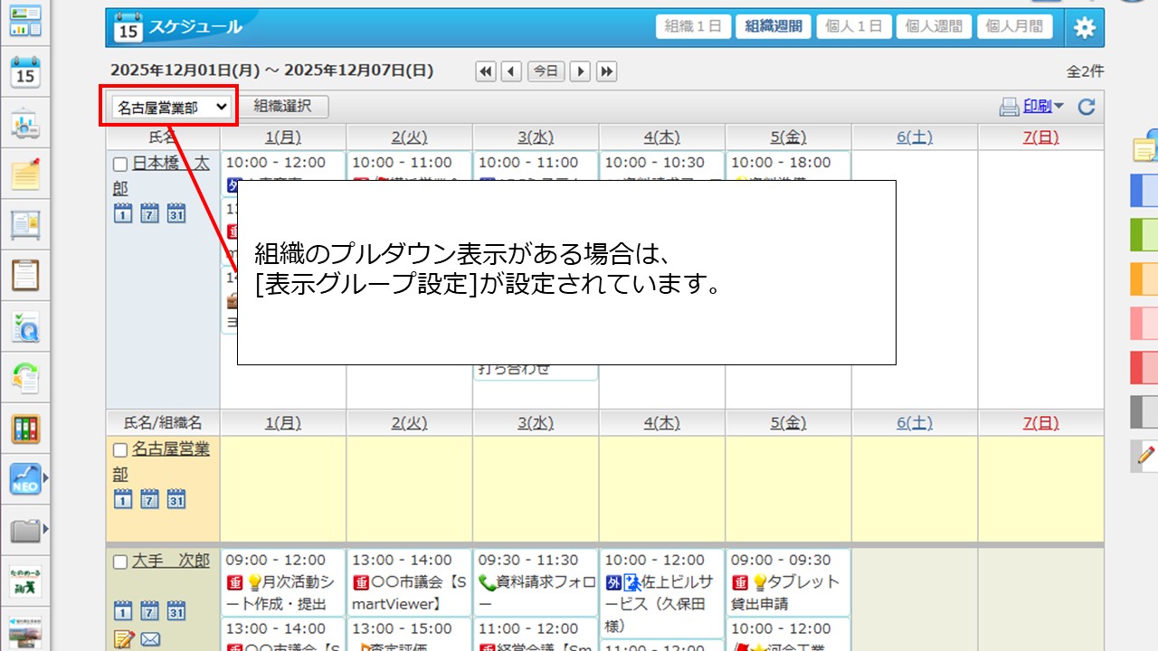The width and height of the screenshot is (1158, 651).
Task: Select the checkbox beside 大手 次郎
Action: coord(120,561)
